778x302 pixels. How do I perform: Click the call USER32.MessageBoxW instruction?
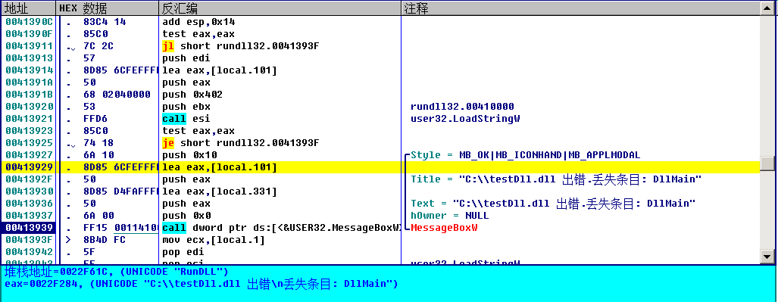tap(281, 228)
